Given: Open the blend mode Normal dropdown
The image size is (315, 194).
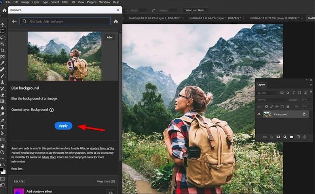Looking at the screenshot, I should pyautogui.click(x=272, y=100).
